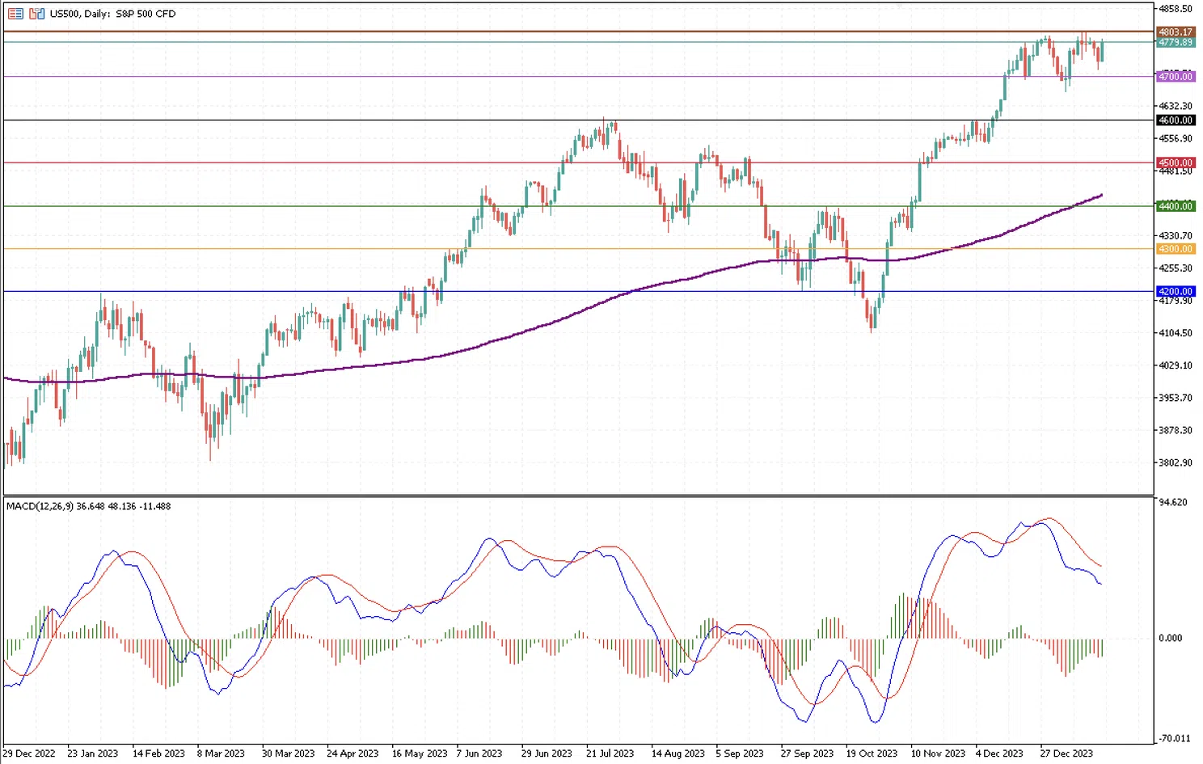
Task: Select the red 4500.00 level label
Action: pyautogui.click(x=1175, y=163)
